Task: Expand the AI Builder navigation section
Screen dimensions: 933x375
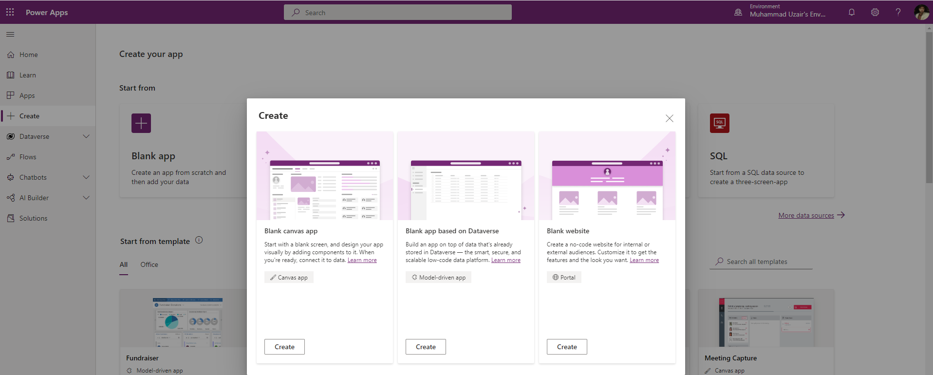Action: click(x=86, y=198)
